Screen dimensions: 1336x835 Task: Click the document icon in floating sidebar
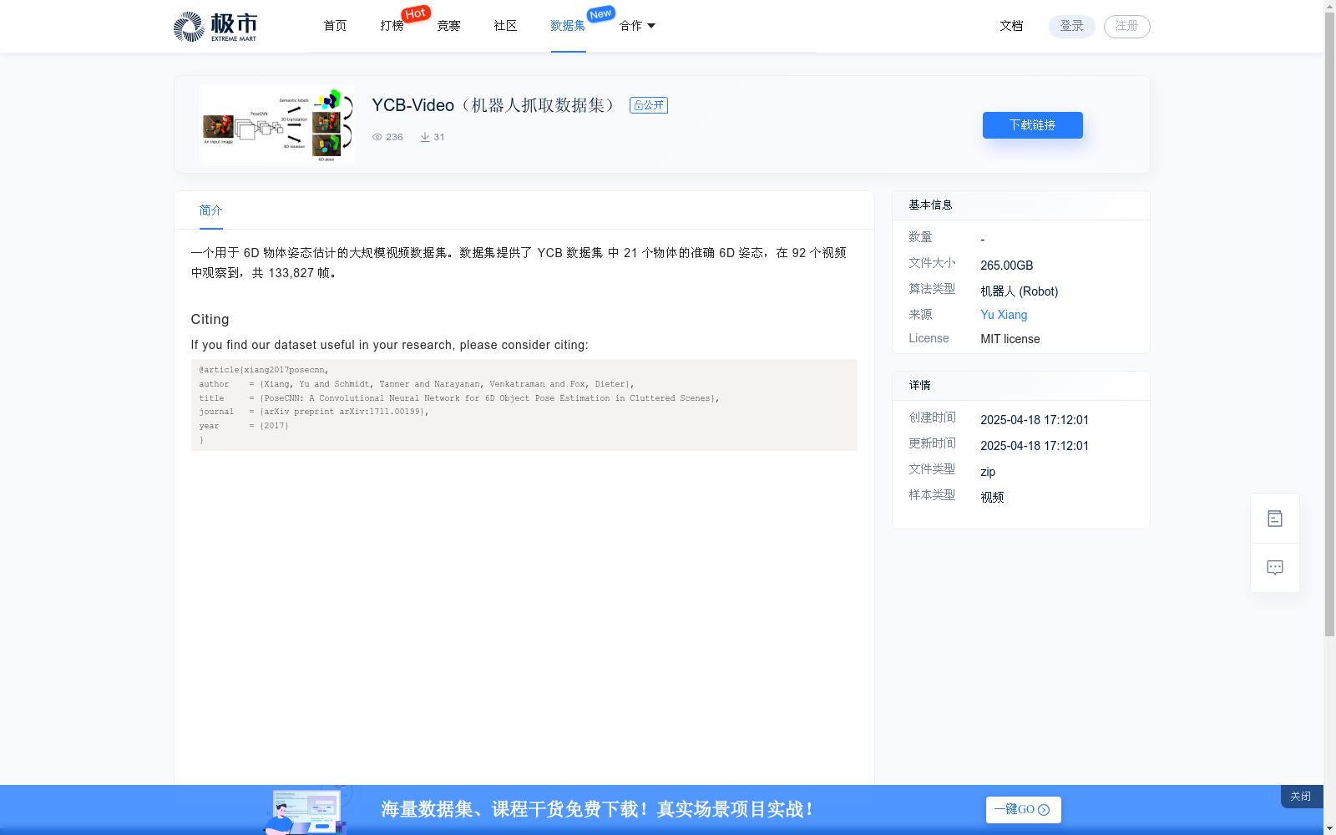1275,519
